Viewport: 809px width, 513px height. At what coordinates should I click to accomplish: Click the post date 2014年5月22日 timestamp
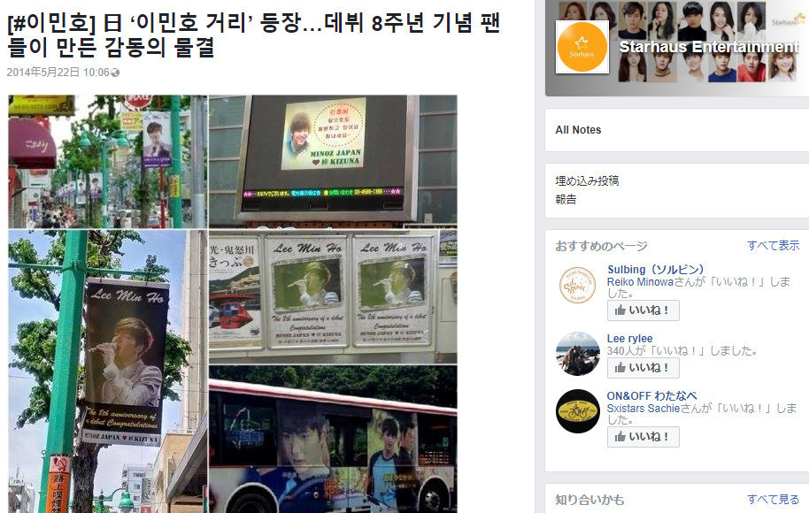(x=58, y=73)
